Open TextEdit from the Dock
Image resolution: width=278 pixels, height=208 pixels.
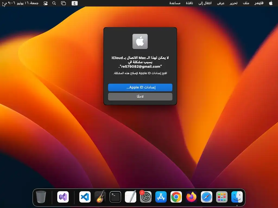click(x=131, y=197)
